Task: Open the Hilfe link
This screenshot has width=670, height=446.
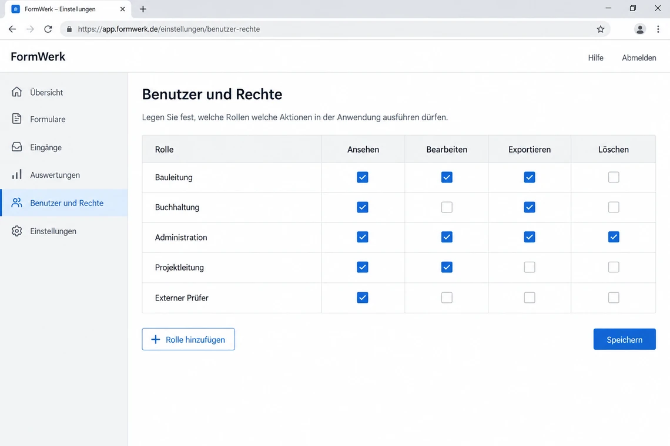Action: click(595, 58)
